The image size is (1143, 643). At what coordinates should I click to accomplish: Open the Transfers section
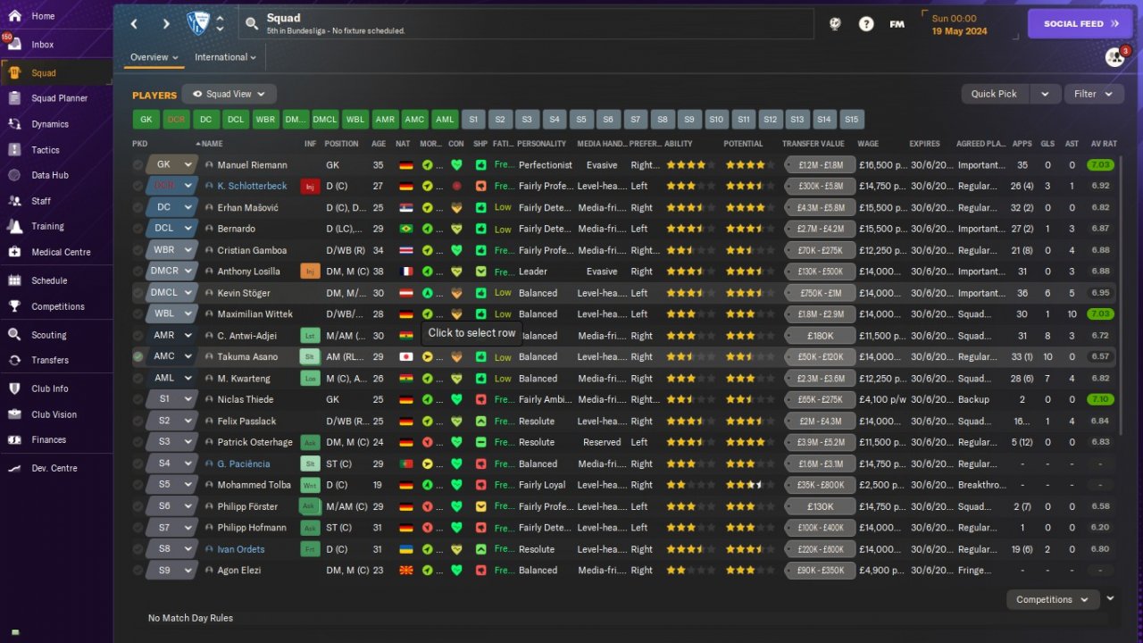click(50, 360)
